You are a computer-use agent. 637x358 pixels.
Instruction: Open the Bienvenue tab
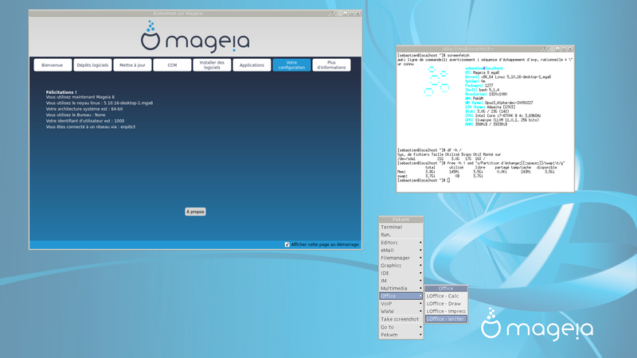53,65
